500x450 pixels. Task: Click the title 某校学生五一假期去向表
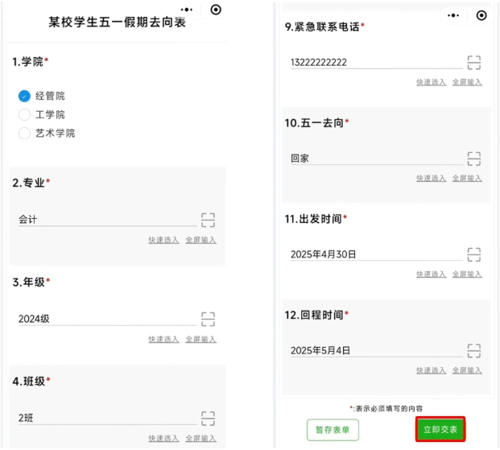[x=117, y=23]
